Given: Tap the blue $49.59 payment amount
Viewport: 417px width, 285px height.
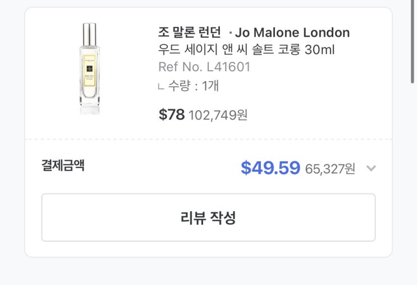Looking at the screenshot, I should click(271, 168).
